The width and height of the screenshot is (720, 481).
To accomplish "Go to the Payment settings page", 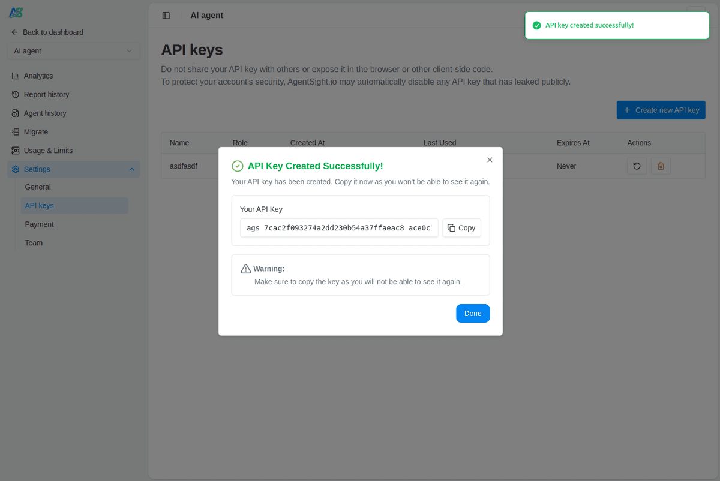I will (x=40, y=224).
